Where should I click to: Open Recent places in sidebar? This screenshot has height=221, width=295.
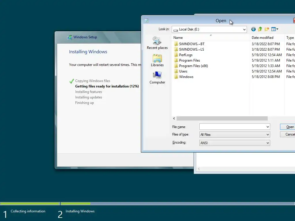(157, 43)
